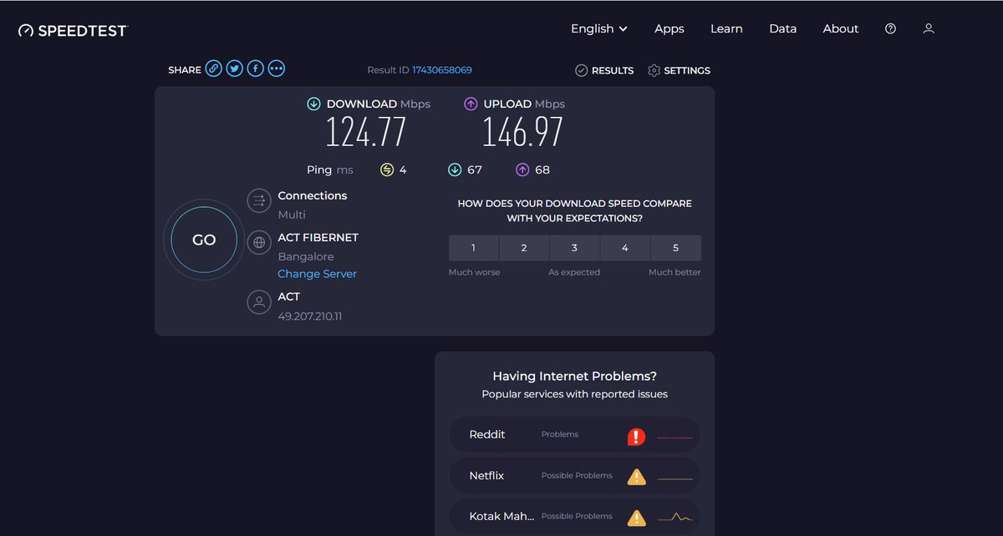Click the download arrow icon beside DOWNLOAD

tap(313, 104)
